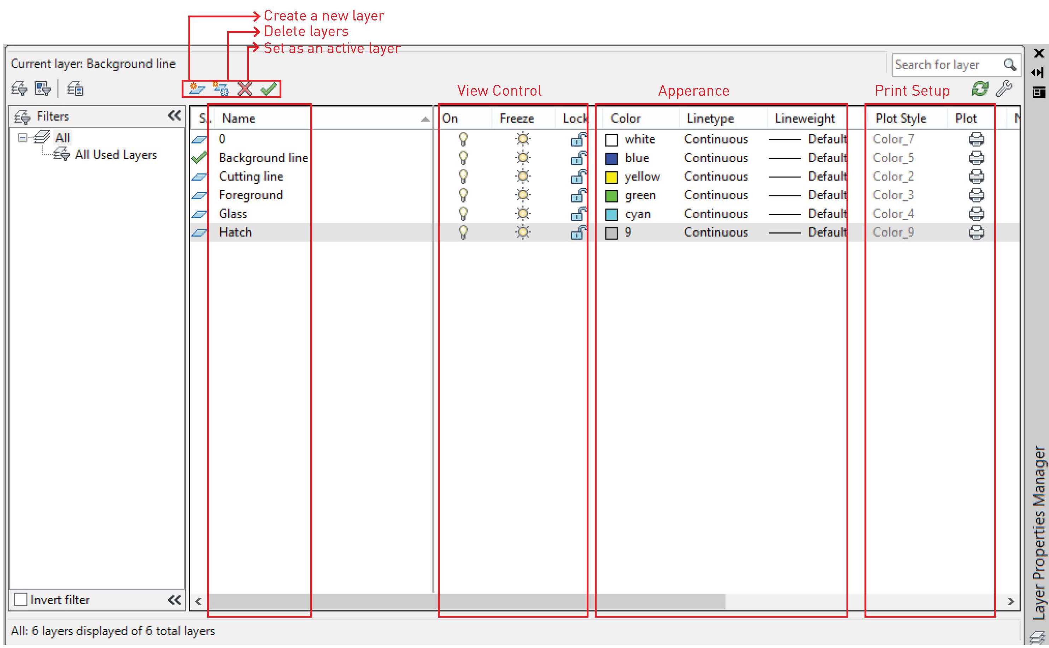This screenshot has height=648, width=1049.
Task: Click the green check Set Current icon
Action: point(269,89)
